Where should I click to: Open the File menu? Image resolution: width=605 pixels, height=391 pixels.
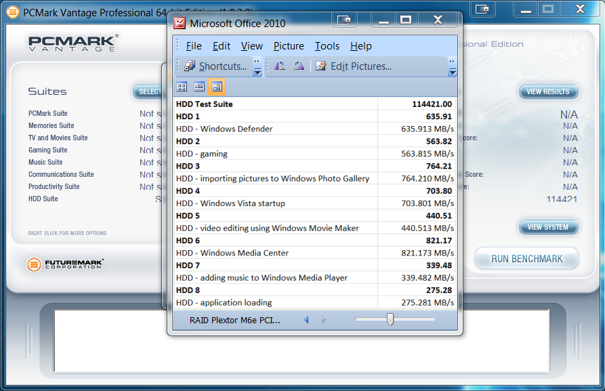194,46
